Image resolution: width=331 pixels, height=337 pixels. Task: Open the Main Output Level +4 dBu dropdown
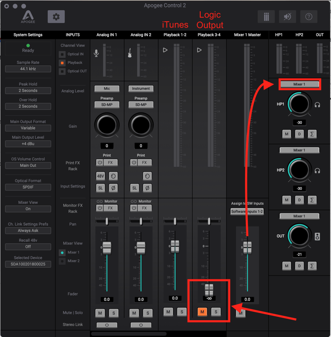click(28, 144)
